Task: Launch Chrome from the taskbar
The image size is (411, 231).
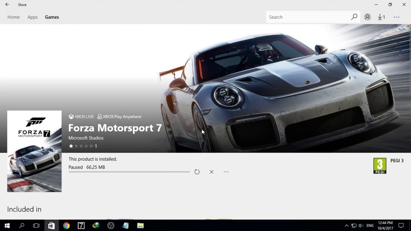Action: click(66, 226)
